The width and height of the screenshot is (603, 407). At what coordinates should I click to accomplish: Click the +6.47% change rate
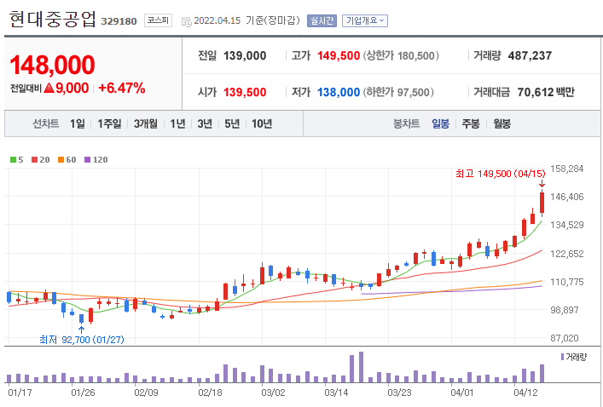coord(121,88)
